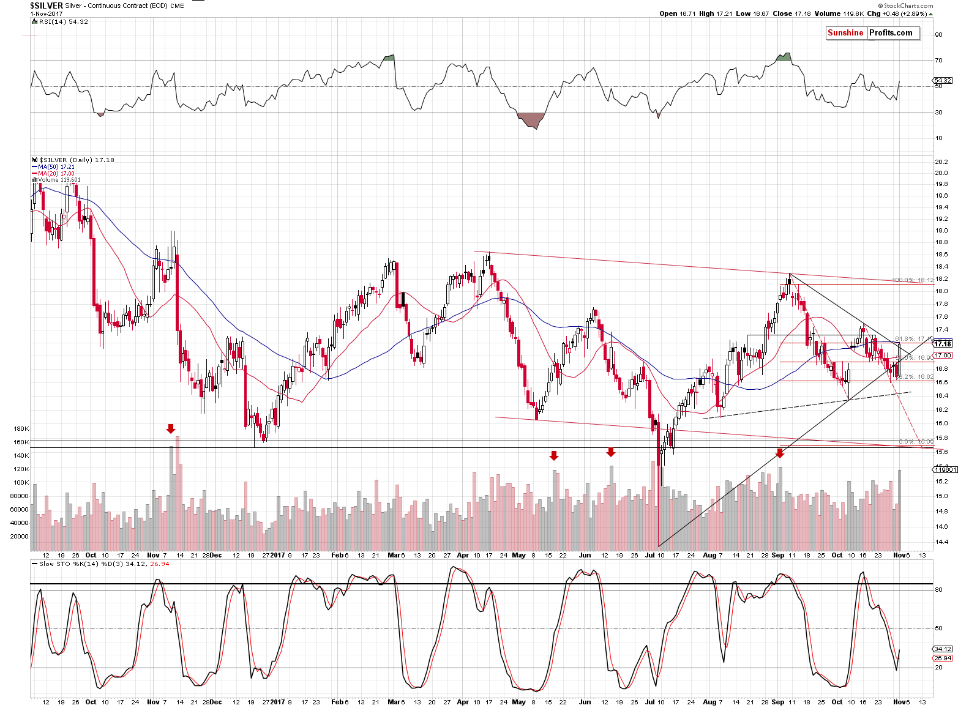Click the 119601 volume value tag
The image size is (958, 708).
[x=946, y=470]
